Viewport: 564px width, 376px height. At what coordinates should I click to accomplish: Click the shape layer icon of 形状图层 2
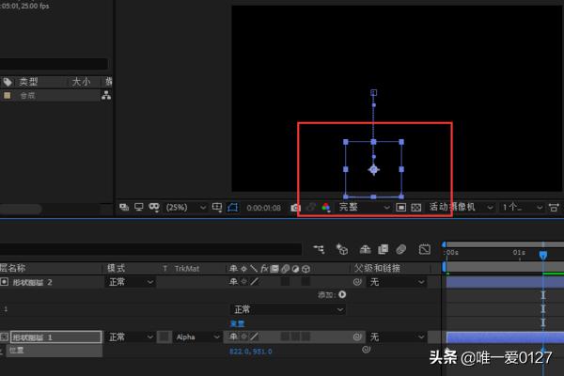4,282
